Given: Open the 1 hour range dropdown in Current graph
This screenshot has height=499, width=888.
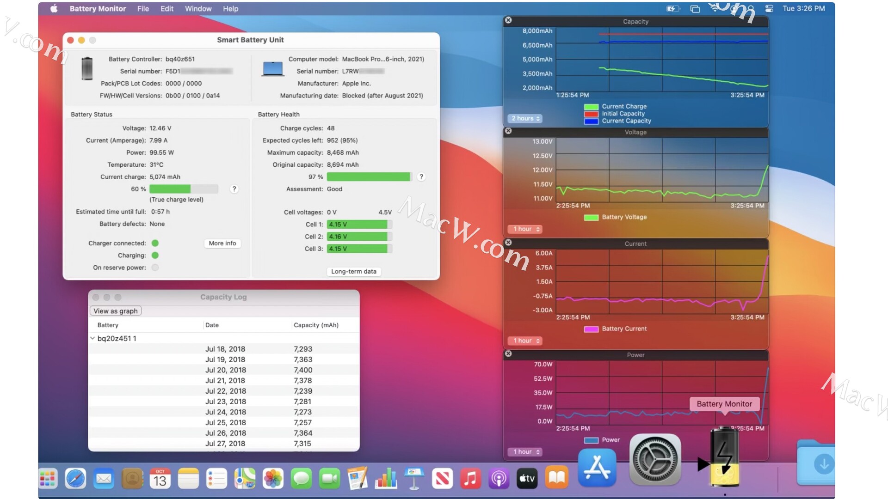Looking at the screenshot, I should (525, 341).
